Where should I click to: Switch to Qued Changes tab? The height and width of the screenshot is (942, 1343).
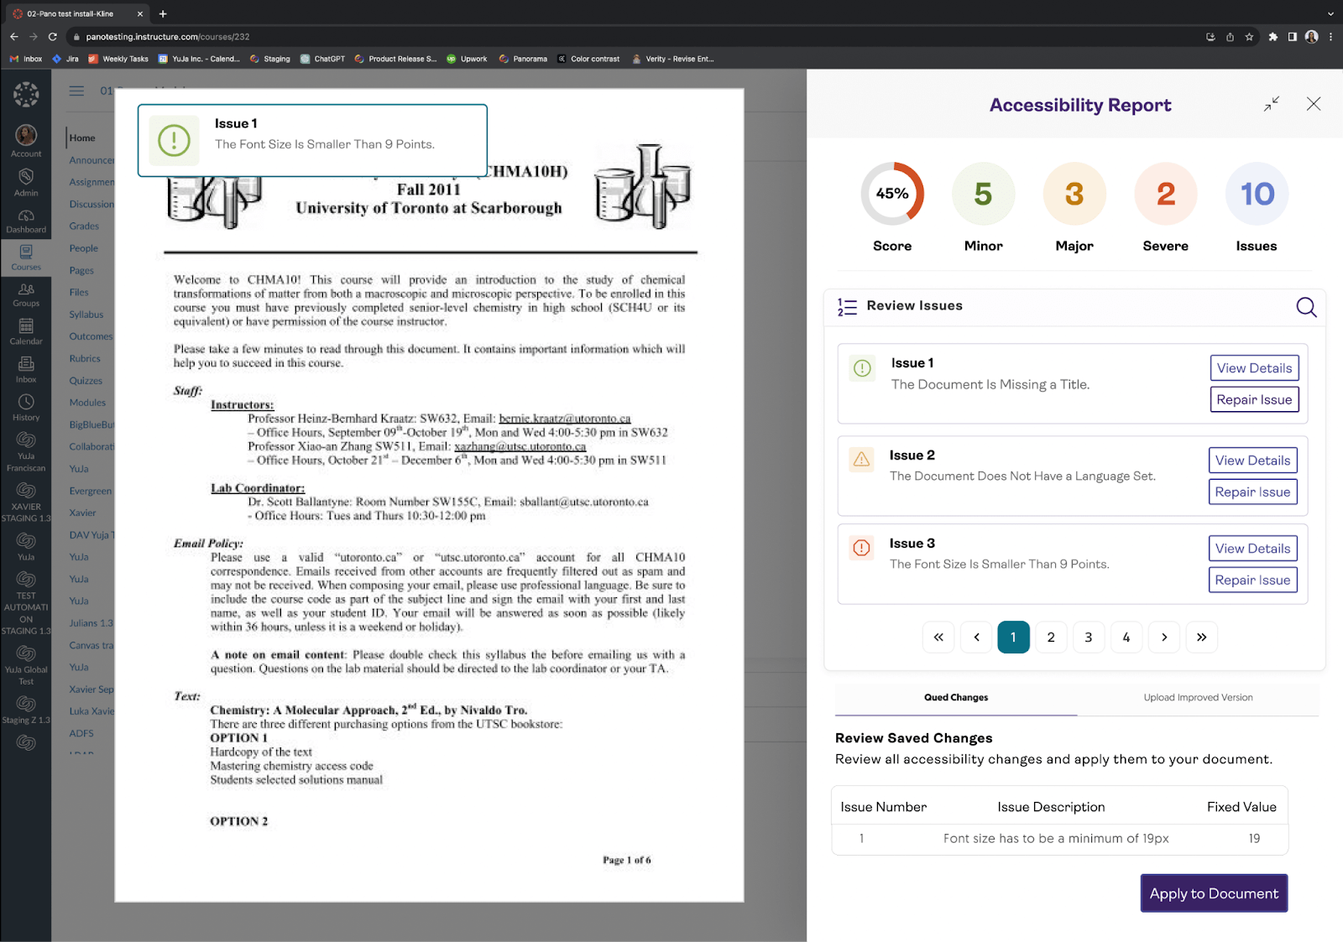click(x=956, y=698)
